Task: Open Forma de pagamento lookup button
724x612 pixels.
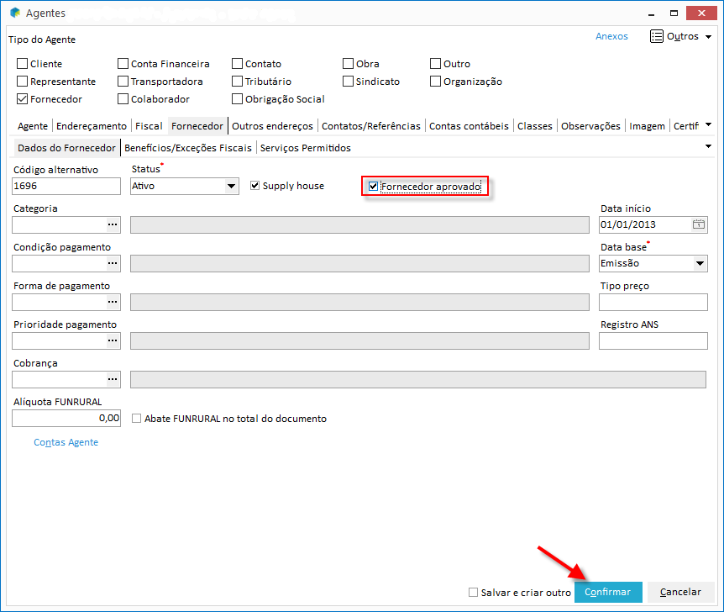Action: tap(113, 302)
